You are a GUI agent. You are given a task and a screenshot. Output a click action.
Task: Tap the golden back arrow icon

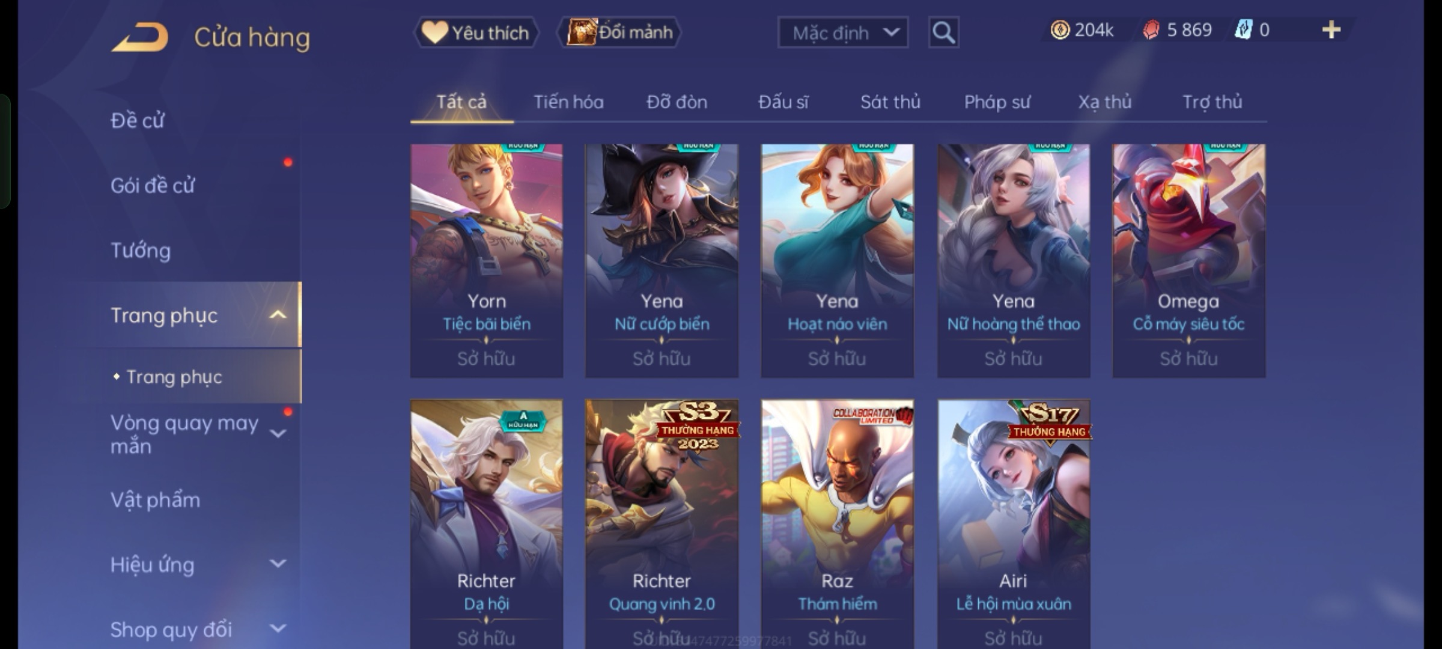(x=140, y=37)
